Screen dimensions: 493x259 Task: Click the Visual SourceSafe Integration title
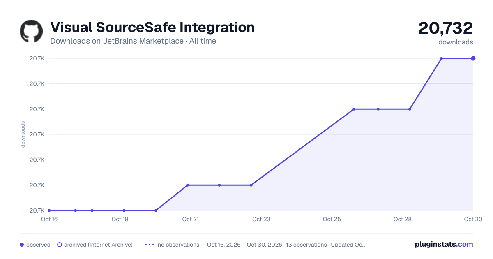pos(152,28)
